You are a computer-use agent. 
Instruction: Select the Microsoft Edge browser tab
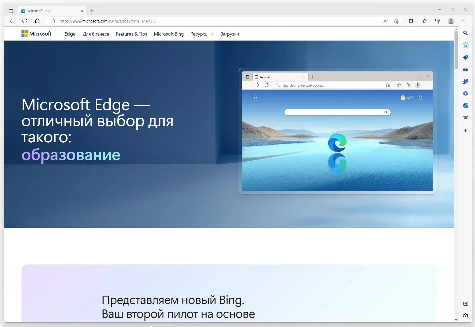52,11
